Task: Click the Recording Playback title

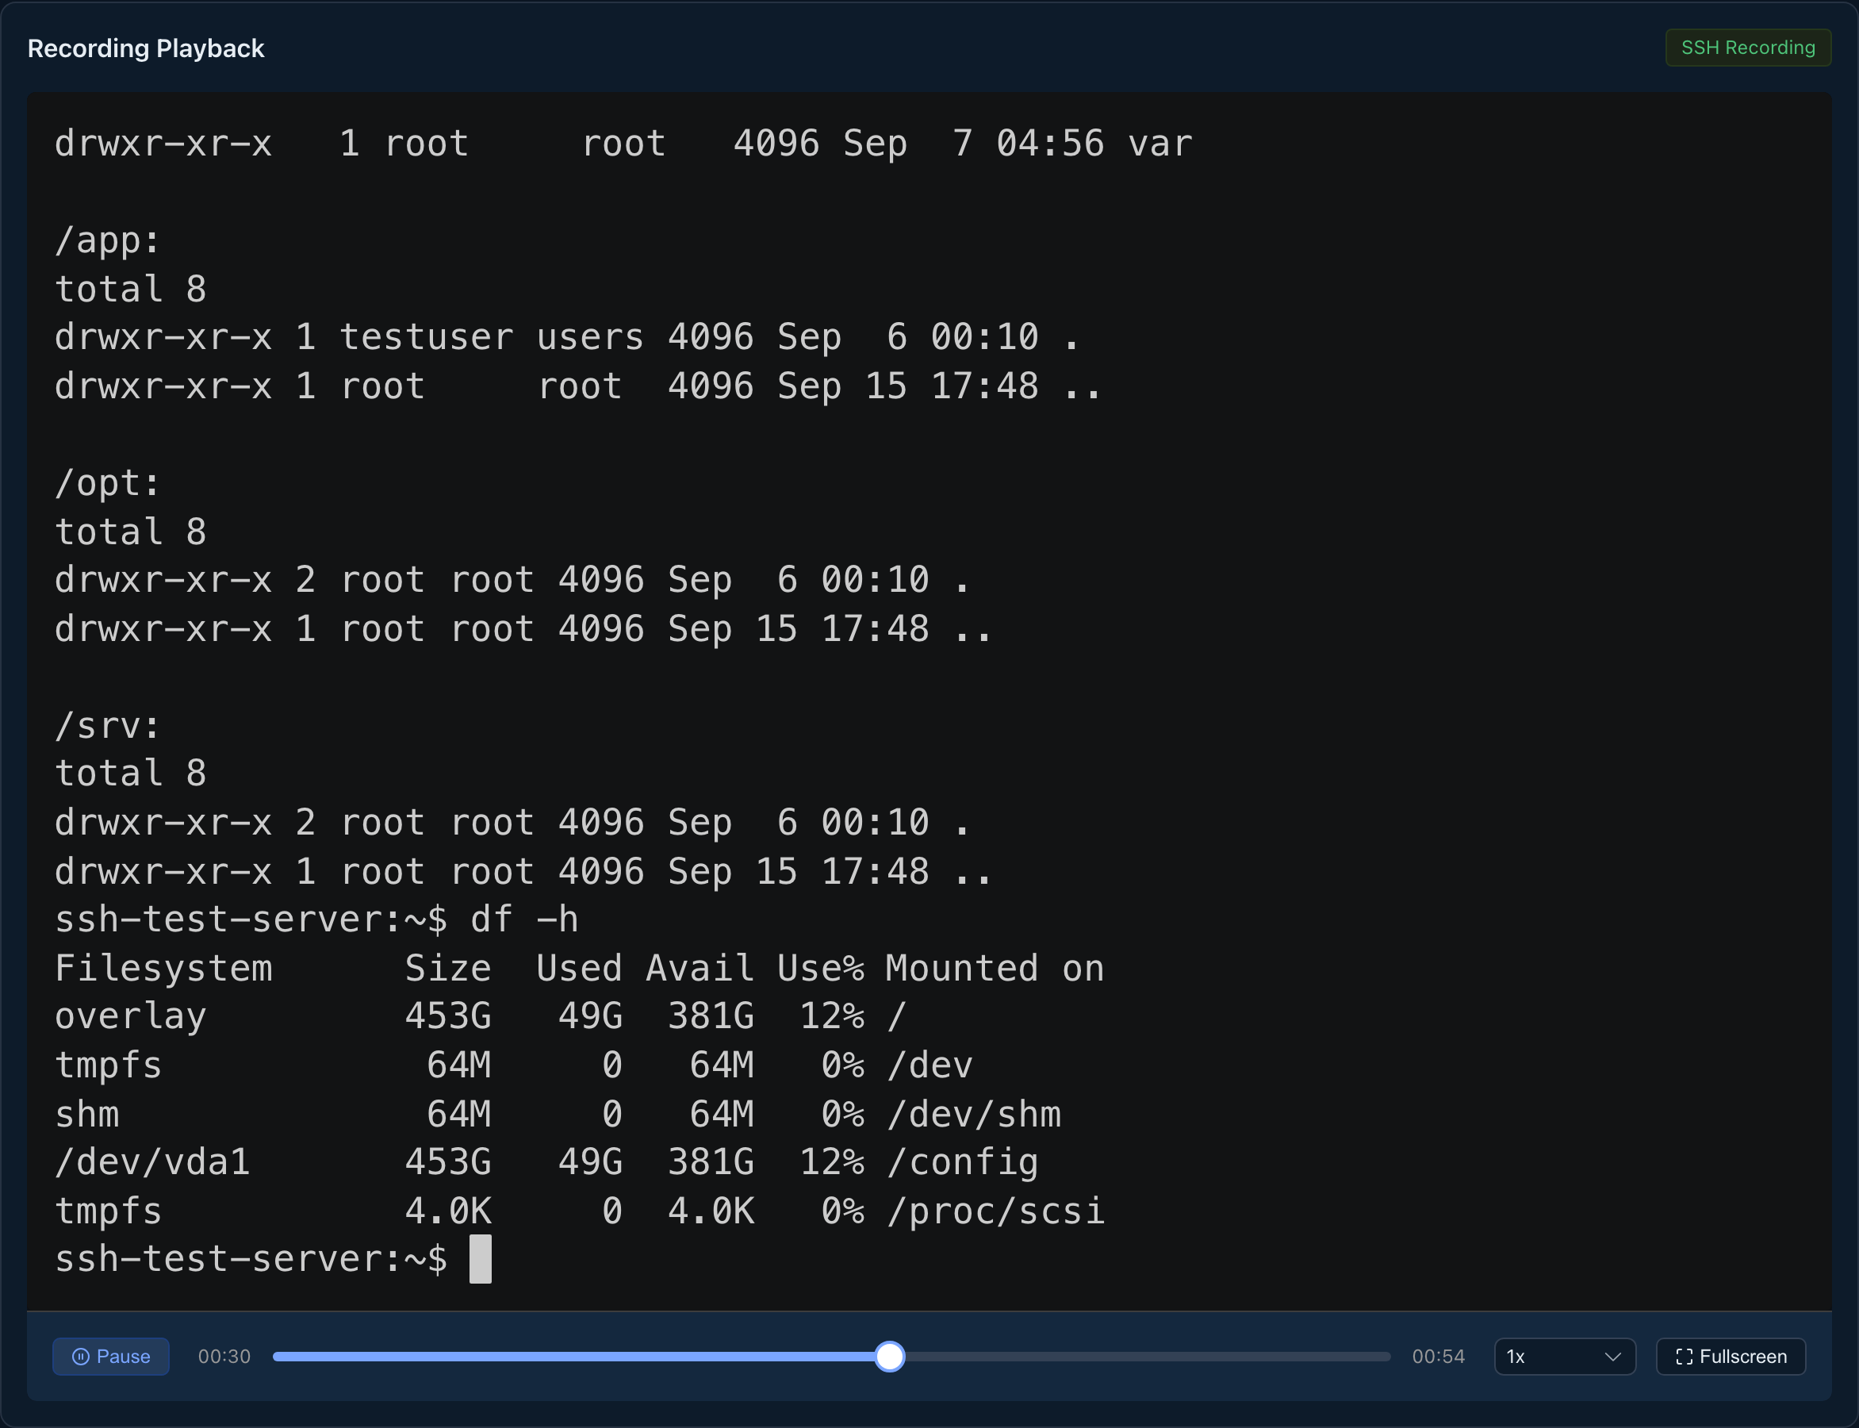Action: click(146, 48)
